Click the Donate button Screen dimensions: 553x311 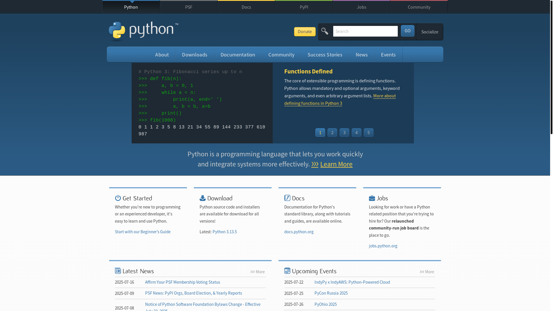click(x=305, y=32)
